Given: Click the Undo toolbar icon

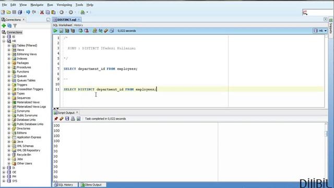Looking at the screenshot, I should (28, 12).
